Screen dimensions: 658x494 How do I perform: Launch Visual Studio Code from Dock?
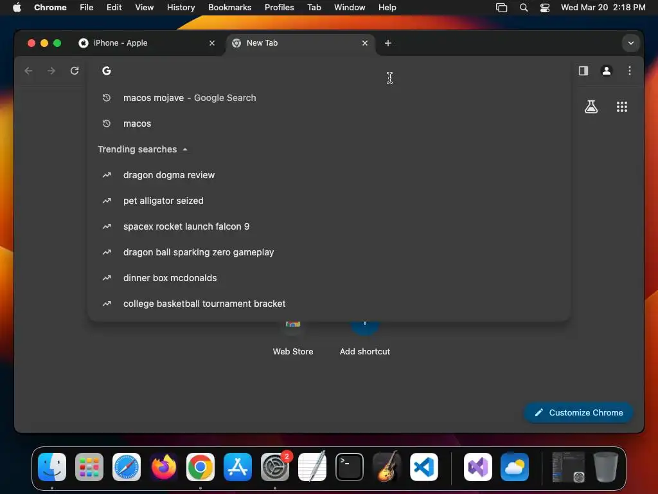424,467
